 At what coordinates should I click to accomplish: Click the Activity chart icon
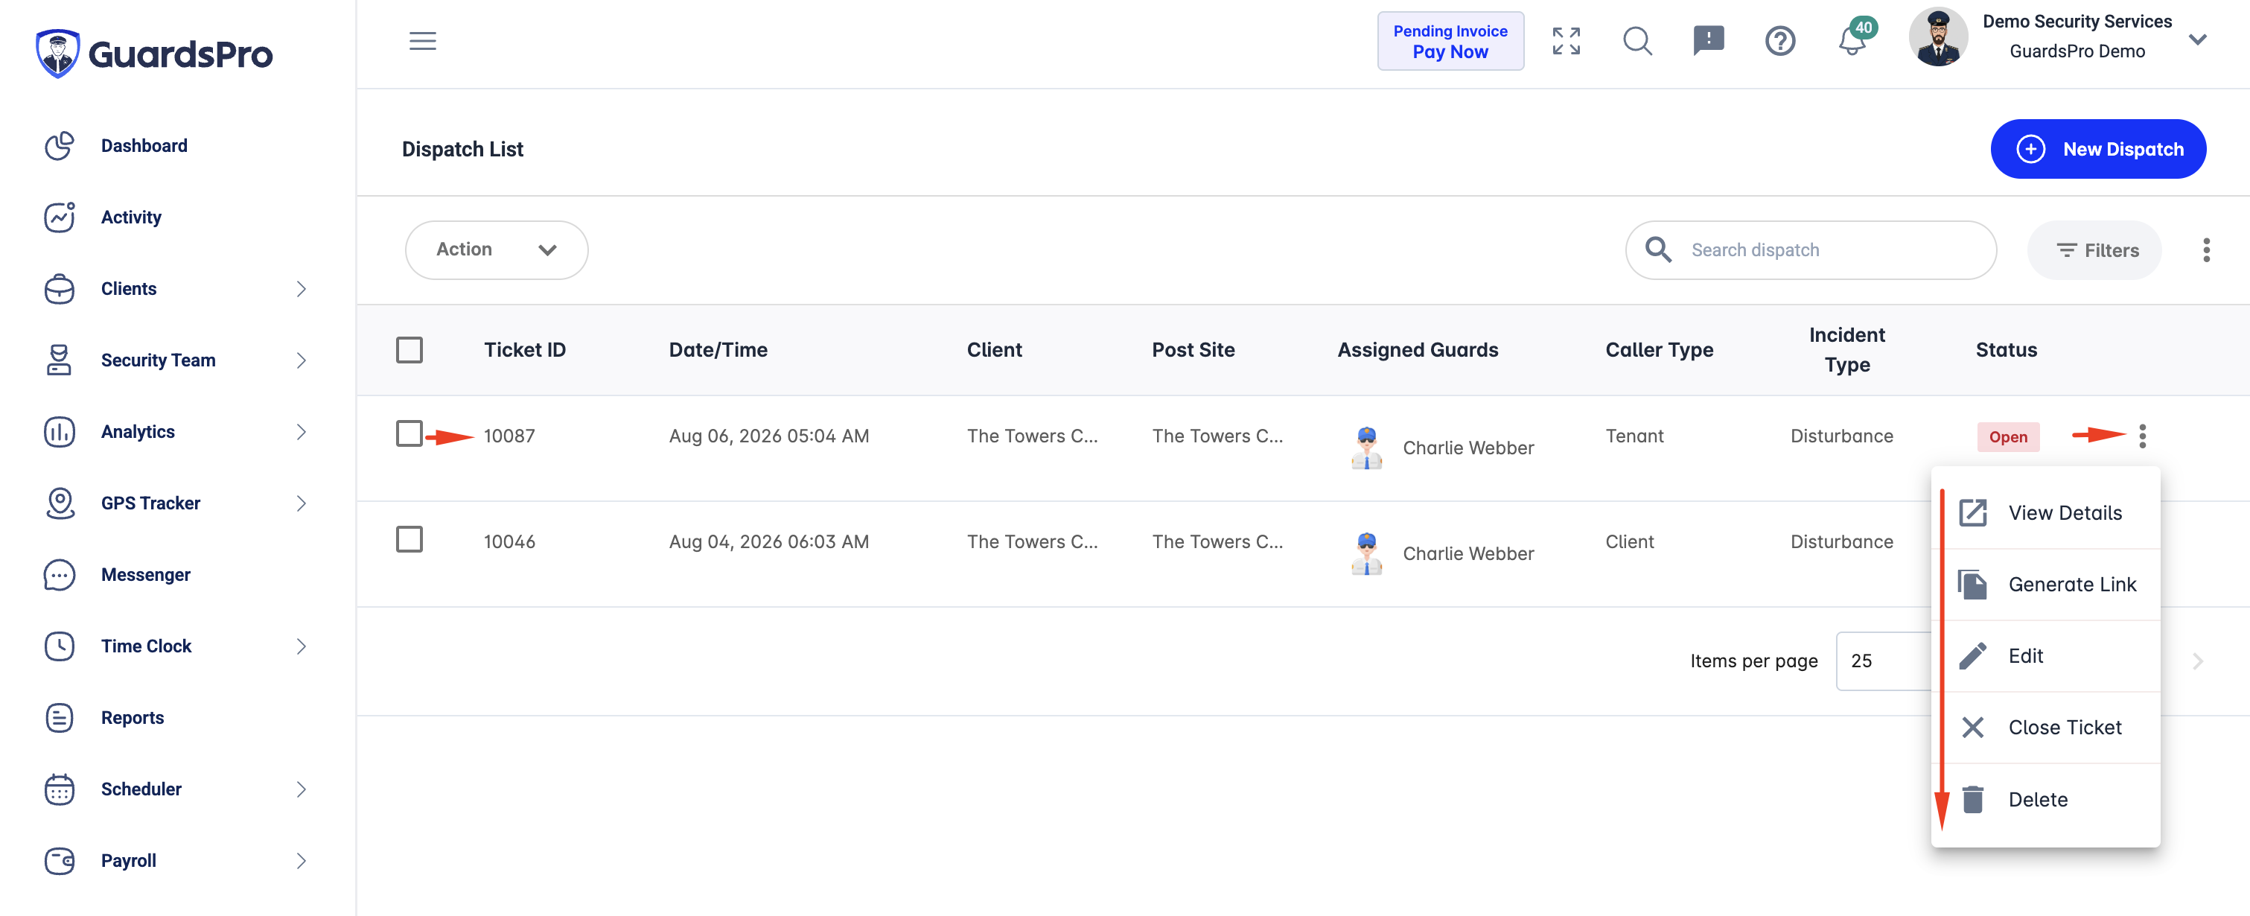pos(60,217)
